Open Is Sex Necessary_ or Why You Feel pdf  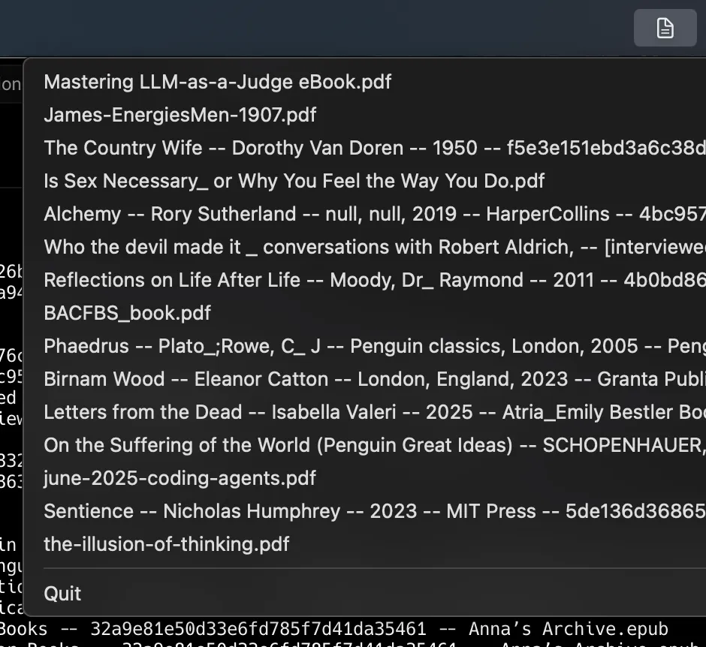point(366,181)
